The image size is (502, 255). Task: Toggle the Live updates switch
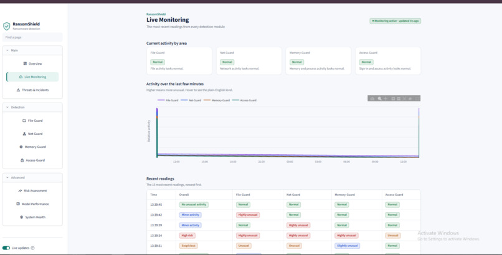tap(6, 248)
